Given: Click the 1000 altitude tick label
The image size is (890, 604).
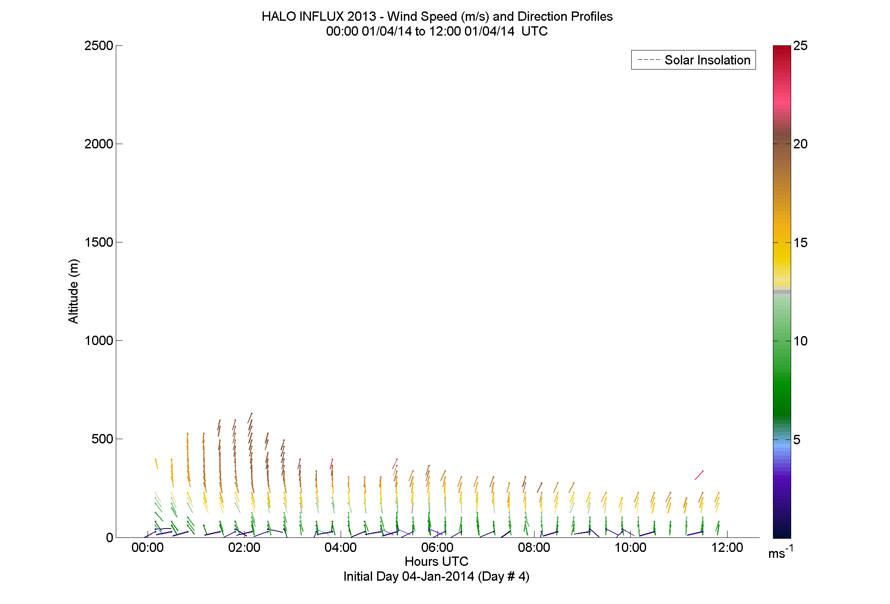Looking at the screenshot, I should (x=98, y=340).
